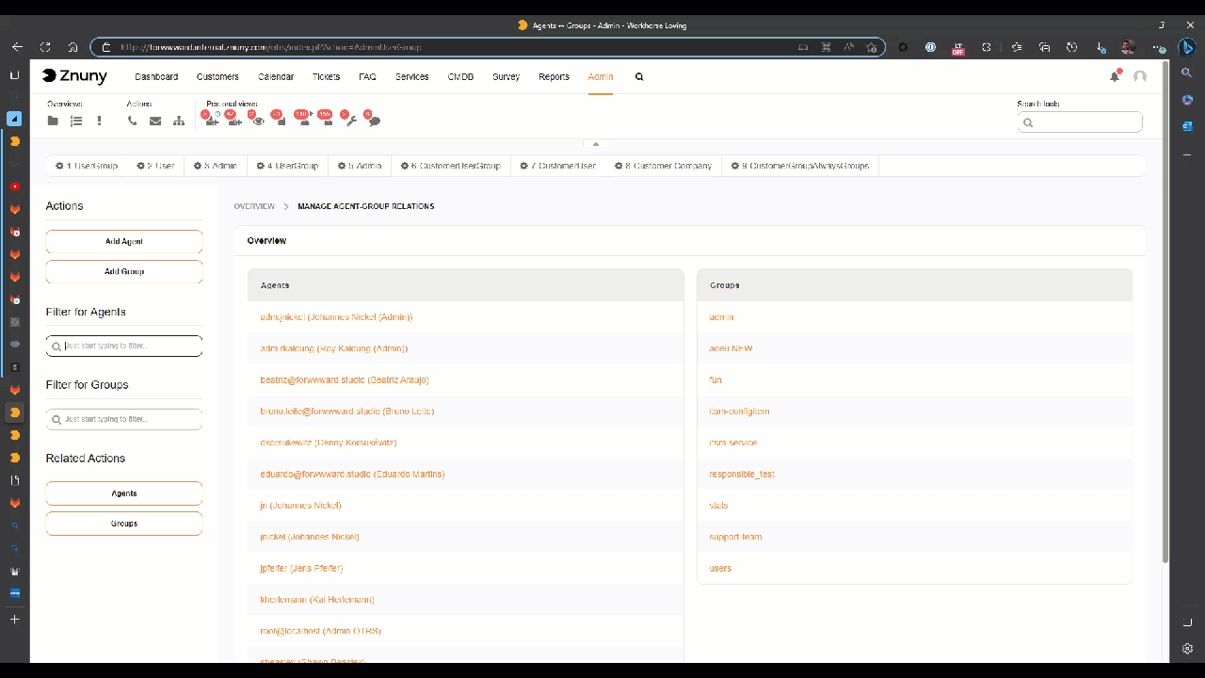This screenshot has width=1205, height=678.
Task: Open personal preferences via the wrench icon
Action: 351,121
